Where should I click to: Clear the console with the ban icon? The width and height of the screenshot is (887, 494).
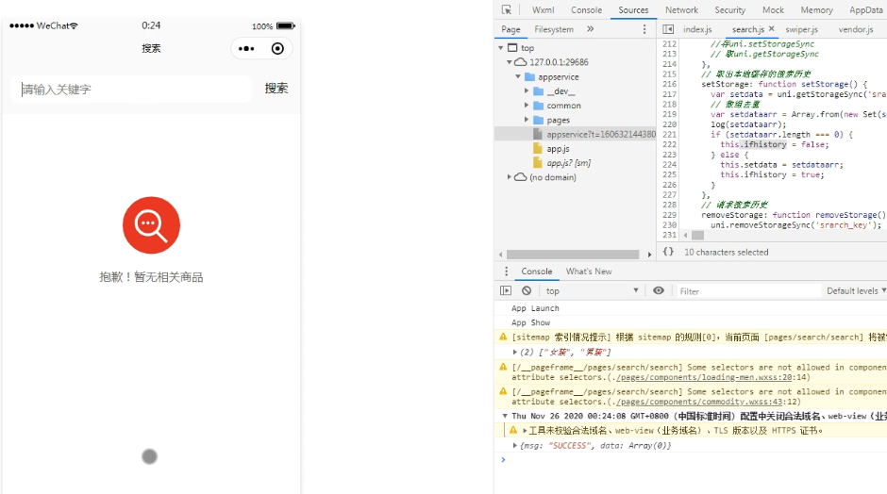527,290
